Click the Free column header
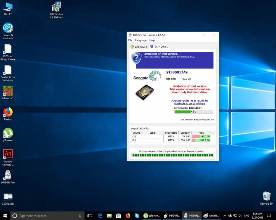Image resolution: width=276 pixels, height=220 pixels. point(201,133)
